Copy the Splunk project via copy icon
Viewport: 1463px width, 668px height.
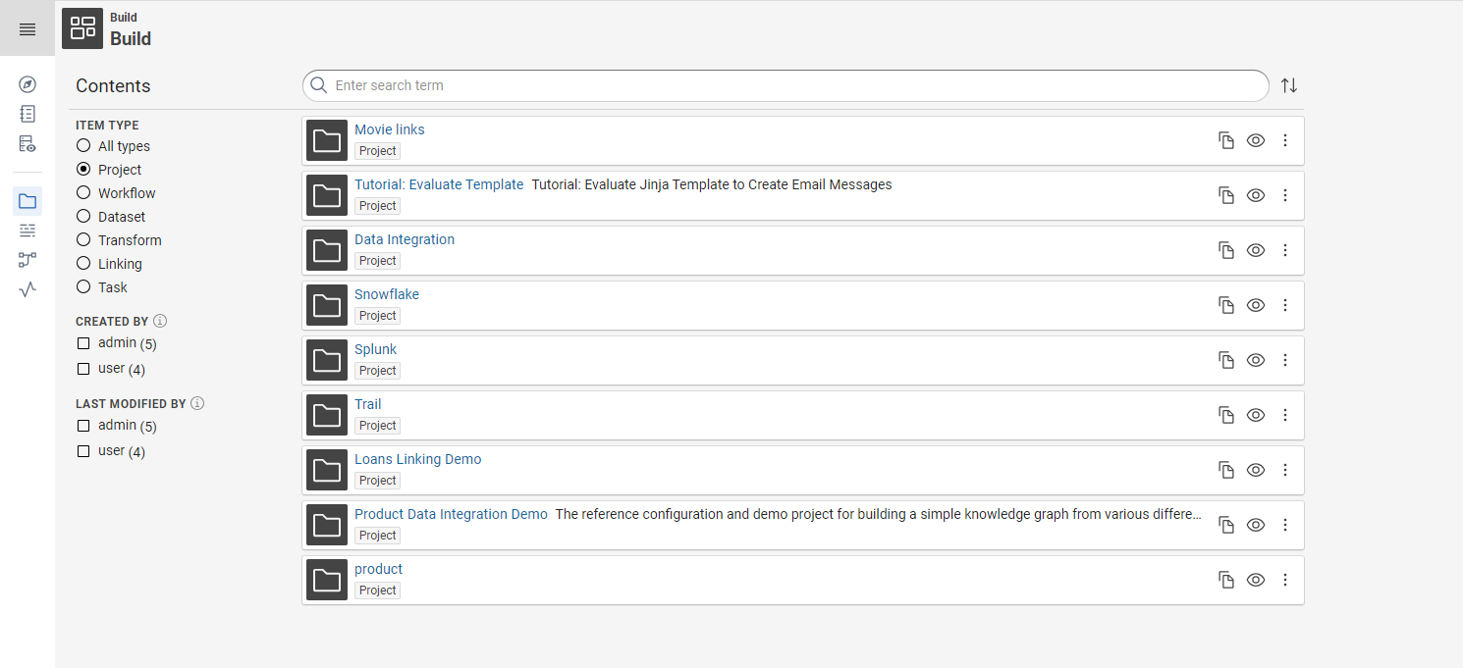coord(1225,360)
